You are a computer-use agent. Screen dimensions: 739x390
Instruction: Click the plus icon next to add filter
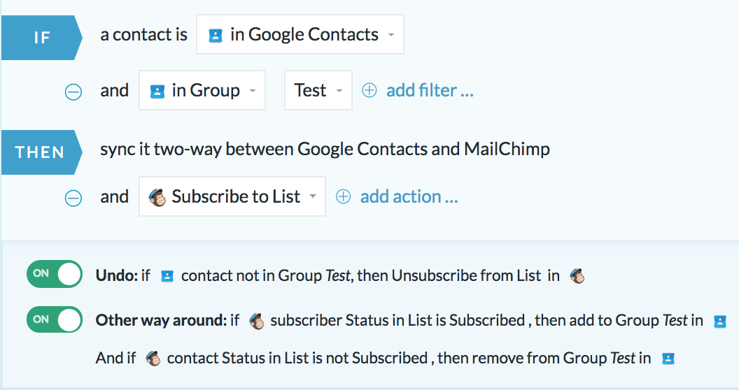point(369,90)
